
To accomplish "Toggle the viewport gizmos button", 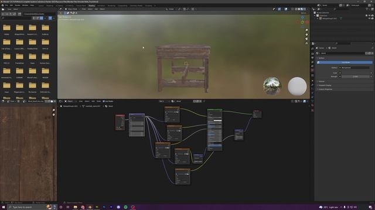I will coord(279,9).
